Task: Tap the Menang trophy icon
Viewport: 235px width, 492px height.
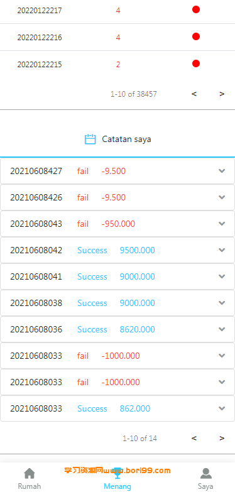Action: (x=117, y=474)
